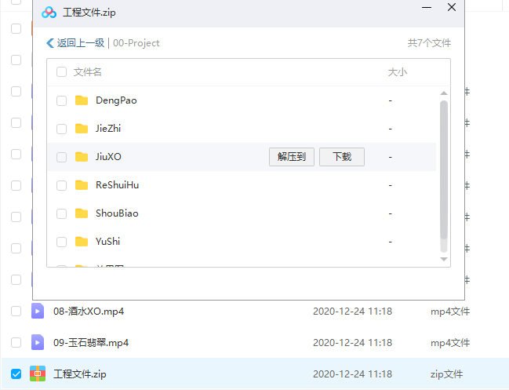The width and height of the screenshot is (509, 390).
Task: Click the Baidu Netdisk cloud logo icon
Action: tap(49, 13)
